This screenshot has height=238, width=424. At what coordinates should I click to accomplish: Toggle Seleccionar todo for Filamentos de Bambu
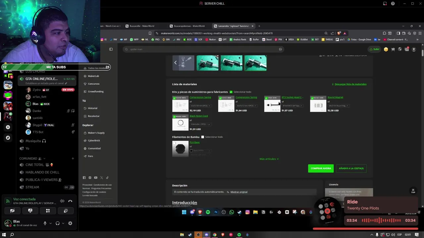point(203,137)
